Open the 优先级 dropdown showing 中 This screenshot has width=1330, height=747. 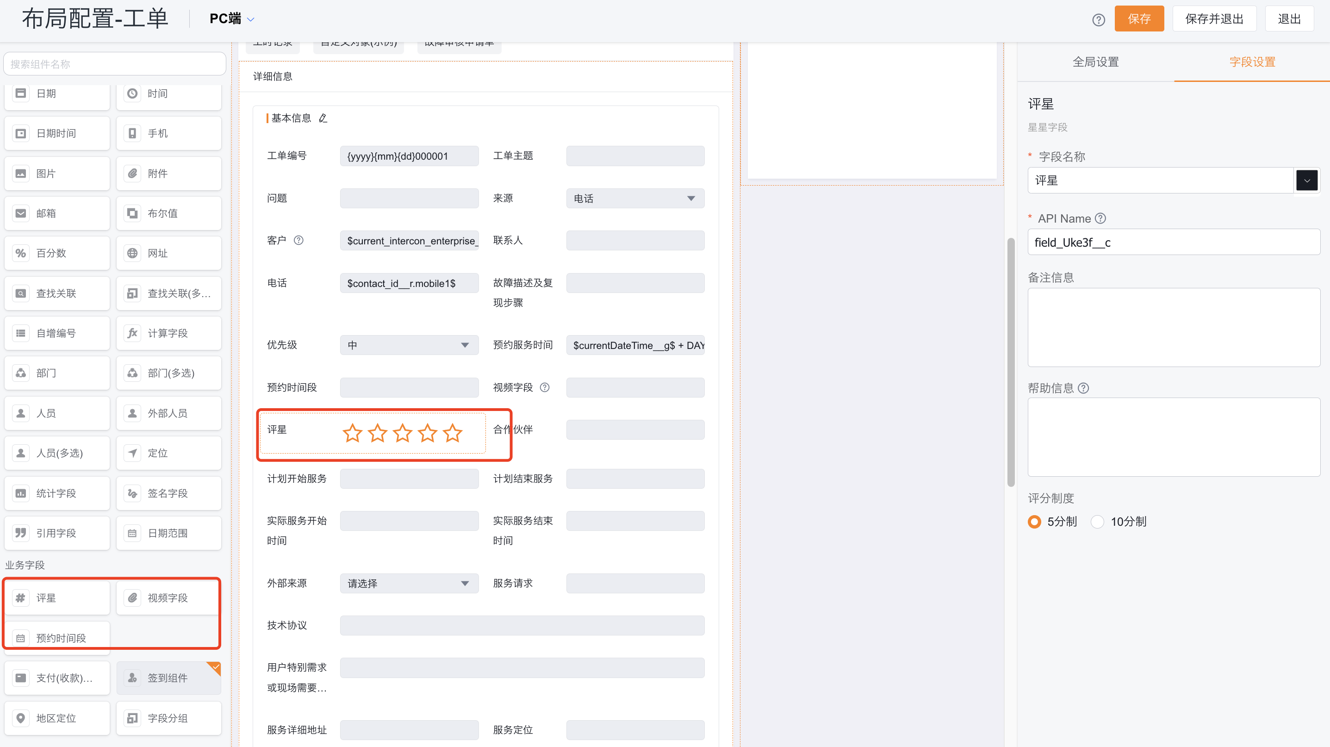coord(409,345)
